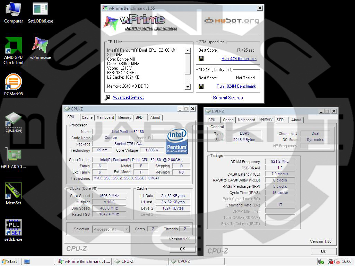The width and height of the screenshot is (355, 266).
Task: Click the save icon beside the 1024M Best Score
Action: coord(201,86)
